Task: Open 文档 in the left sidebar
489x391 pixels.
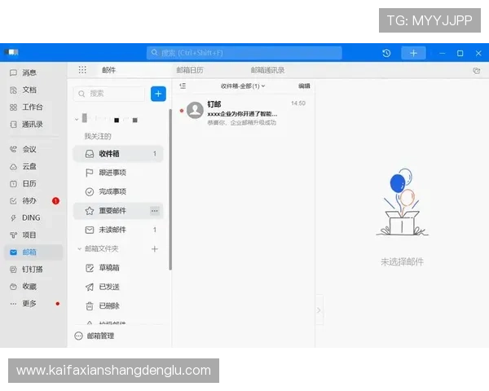Action: click(24, 90)
